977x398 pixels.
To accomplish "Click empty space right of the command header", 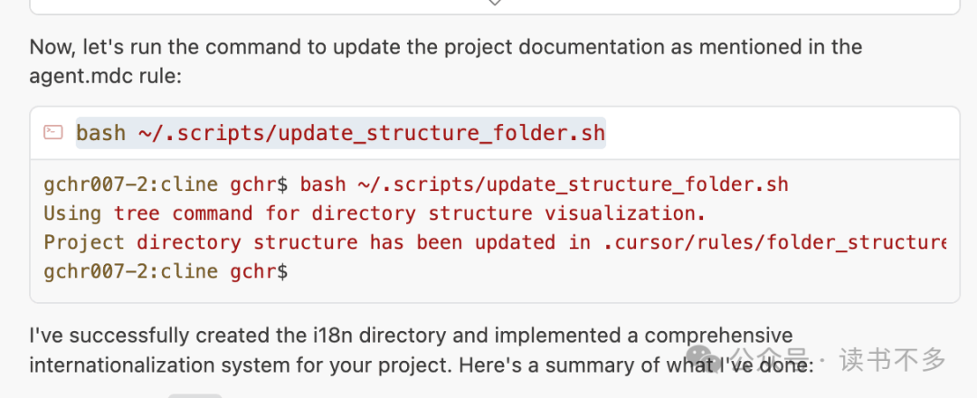I will (x=778, y=134).
